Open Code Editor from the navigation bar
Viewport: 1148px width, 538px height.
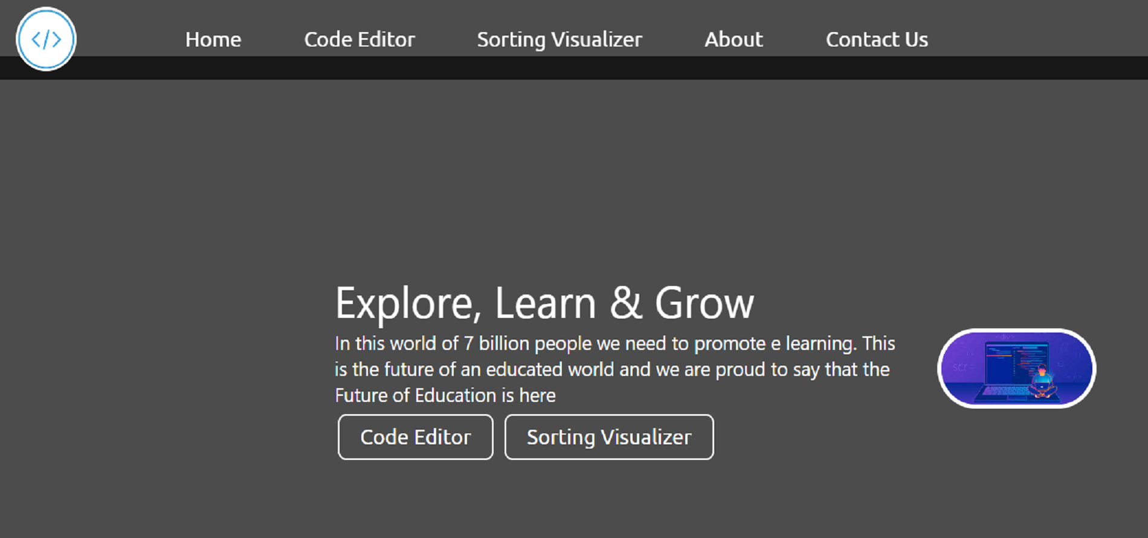point(360,39)
